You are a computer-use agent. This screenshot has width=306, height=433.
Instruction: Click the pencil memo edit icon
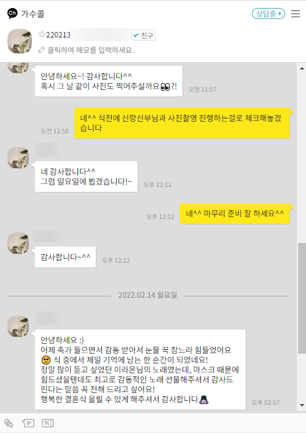(41, 50)
